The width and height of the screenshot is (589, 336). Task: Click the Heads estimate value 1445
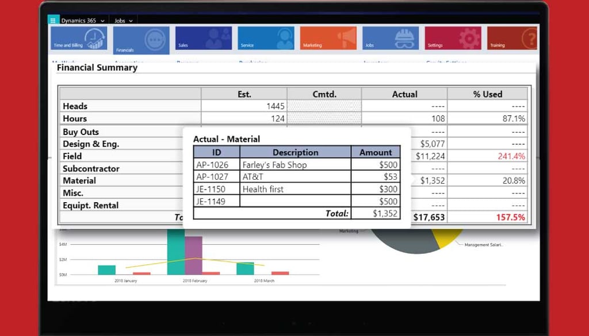click(x=276, y=106)
